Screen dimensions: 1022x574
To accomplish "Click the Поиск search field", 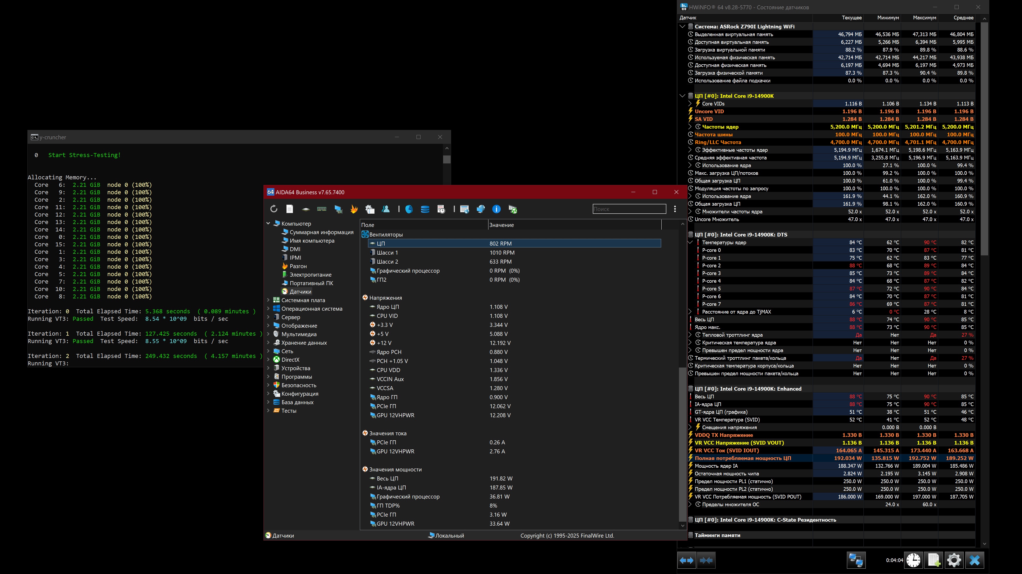I will 629,209.
